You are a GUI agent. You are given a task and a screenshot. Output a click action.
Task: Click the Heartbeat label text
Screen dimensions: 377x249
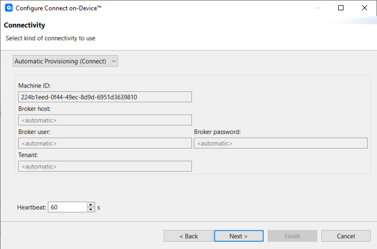pos(31,207)
